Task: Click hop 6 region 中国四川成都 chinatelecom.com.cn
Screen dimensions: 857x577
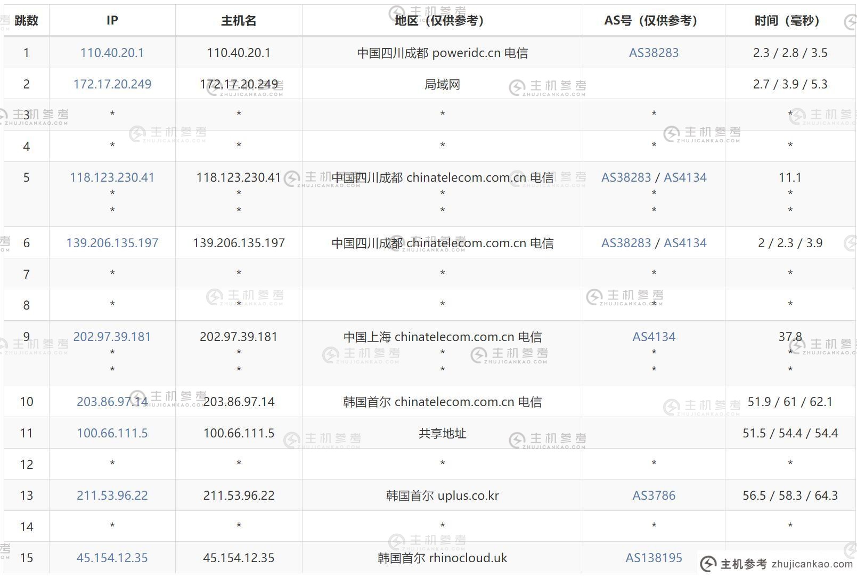Action: [429, 243]
